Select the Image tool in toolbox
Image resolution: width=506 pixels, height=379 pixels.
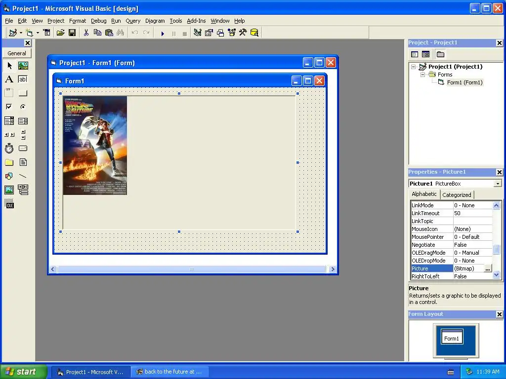tap(9, 190)
